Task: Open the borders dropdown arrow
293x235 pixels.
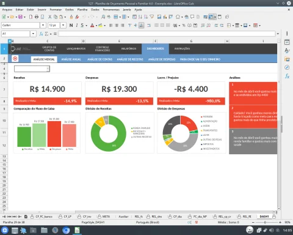Action: (x=233, y=26)
